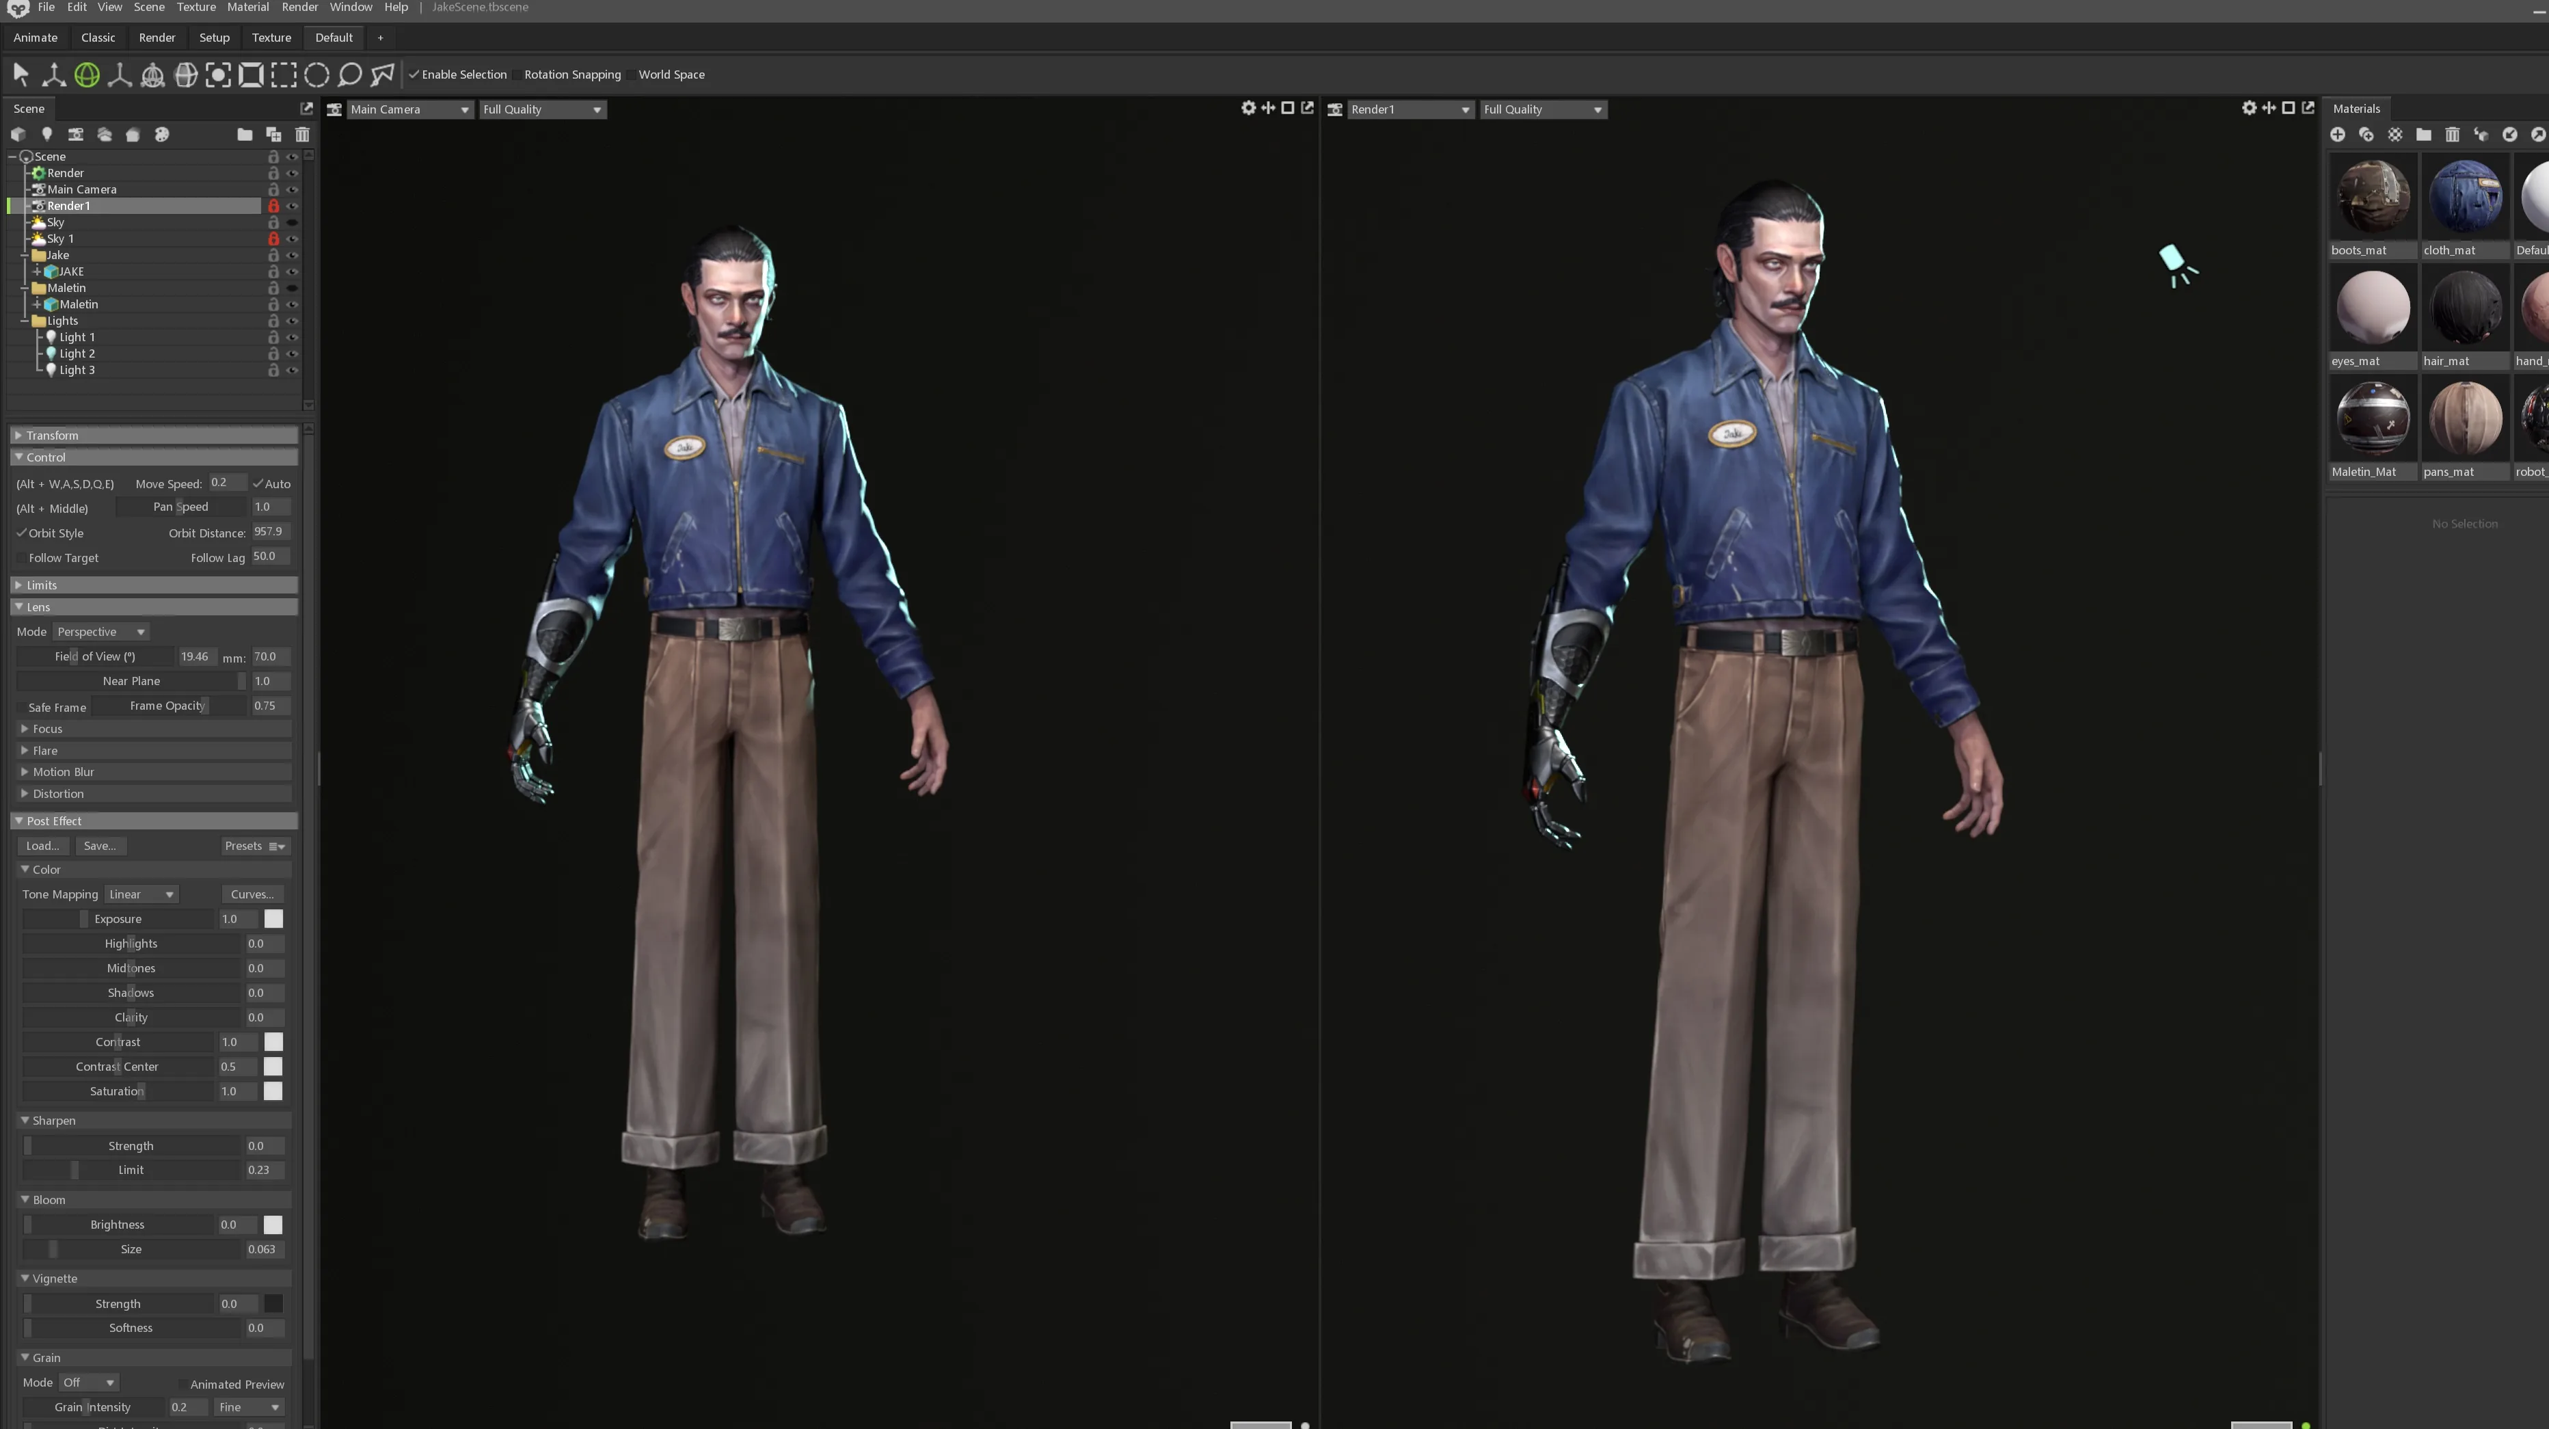Add a texture project palette icon
This screenshot has height=1429, width=2549.
coord(162,135)
